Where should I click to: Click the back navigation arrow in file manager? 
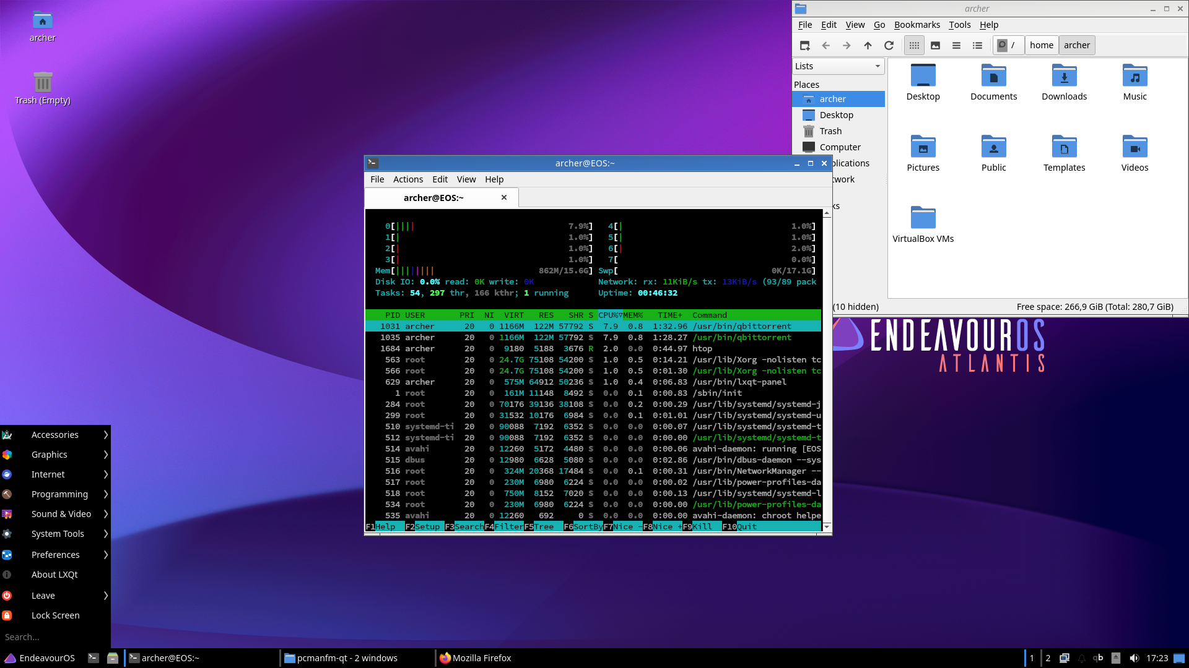coord(825,45)
